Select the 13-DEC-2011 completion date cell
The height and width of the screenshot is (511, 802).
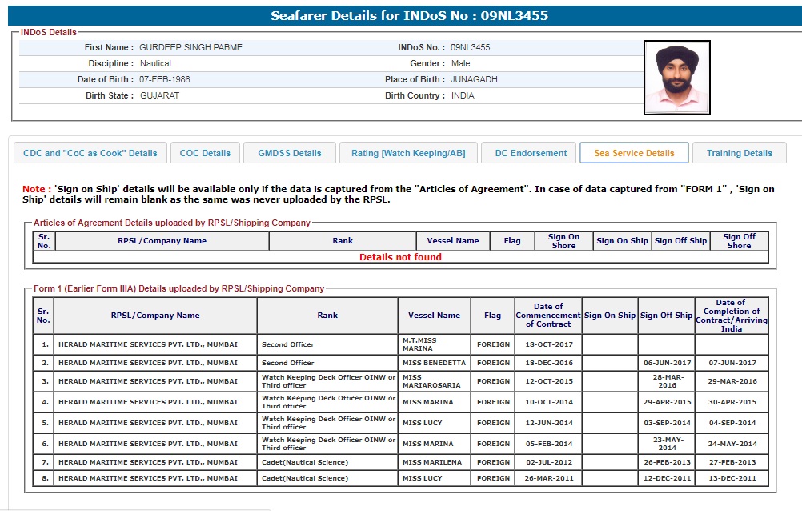[731, 478]
